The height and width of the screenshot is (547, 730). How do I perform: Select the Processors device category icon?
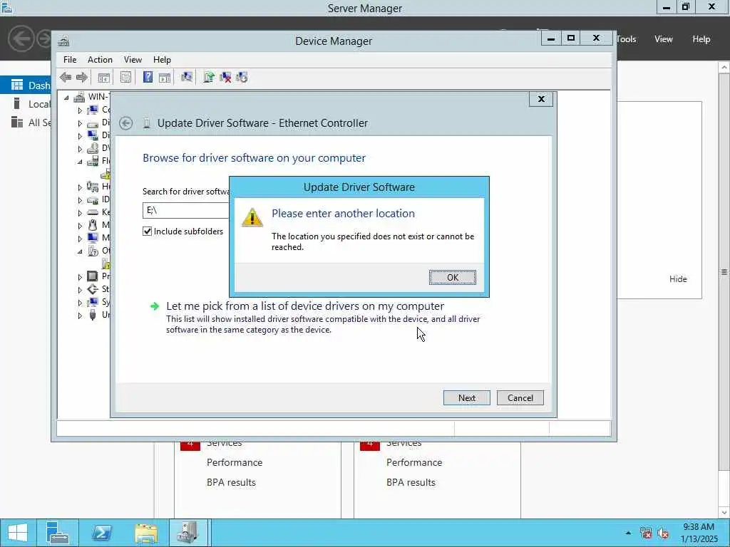point(93,276)
